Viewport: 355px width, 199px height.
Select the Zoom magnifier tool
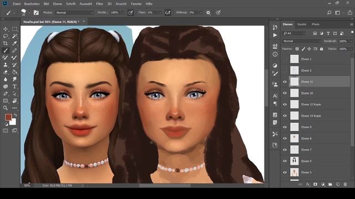[6, 108]
